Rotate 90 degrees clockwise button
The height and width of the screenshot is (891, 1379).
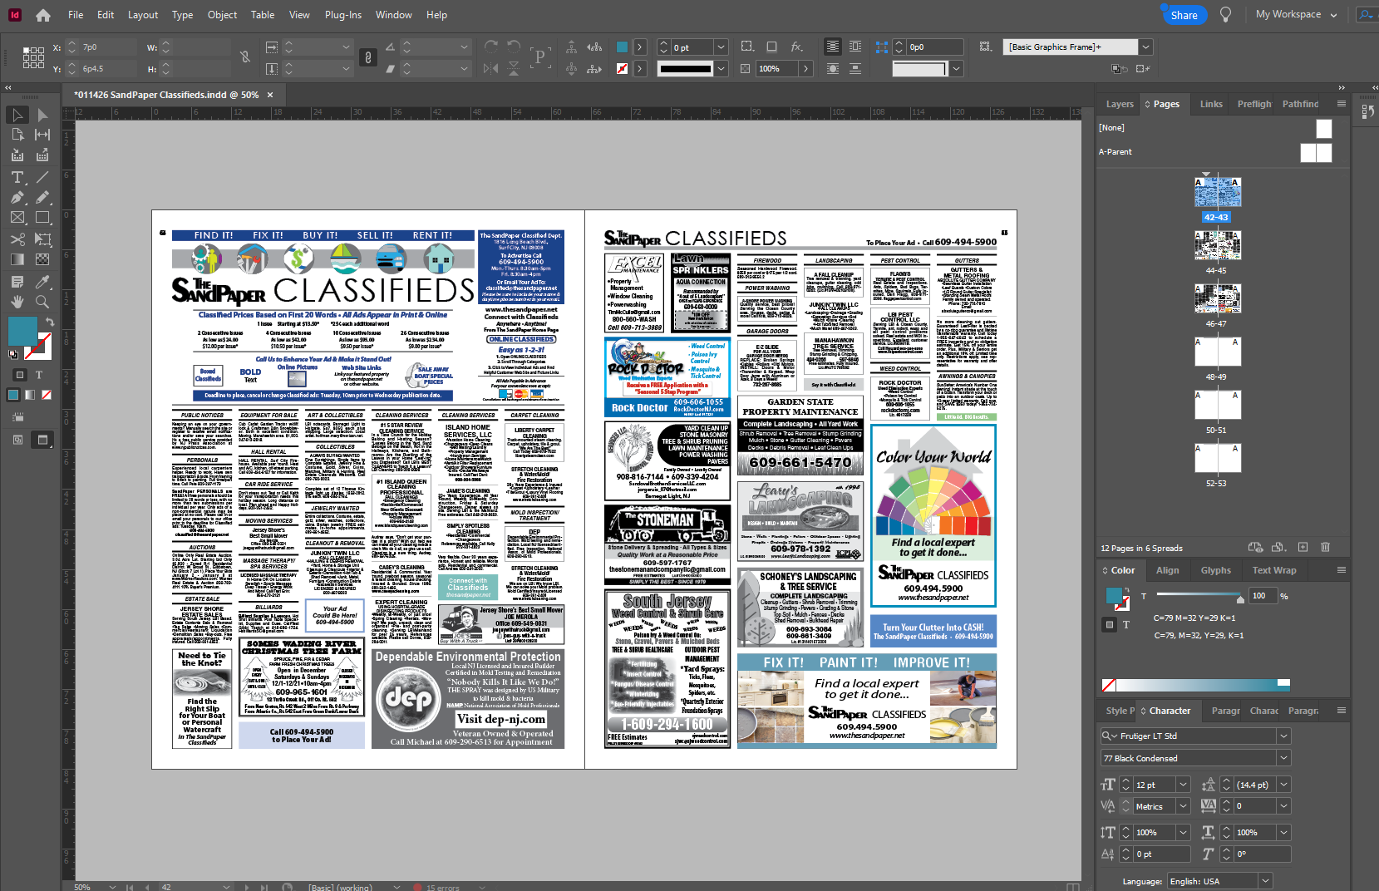[x=491, y=47]
